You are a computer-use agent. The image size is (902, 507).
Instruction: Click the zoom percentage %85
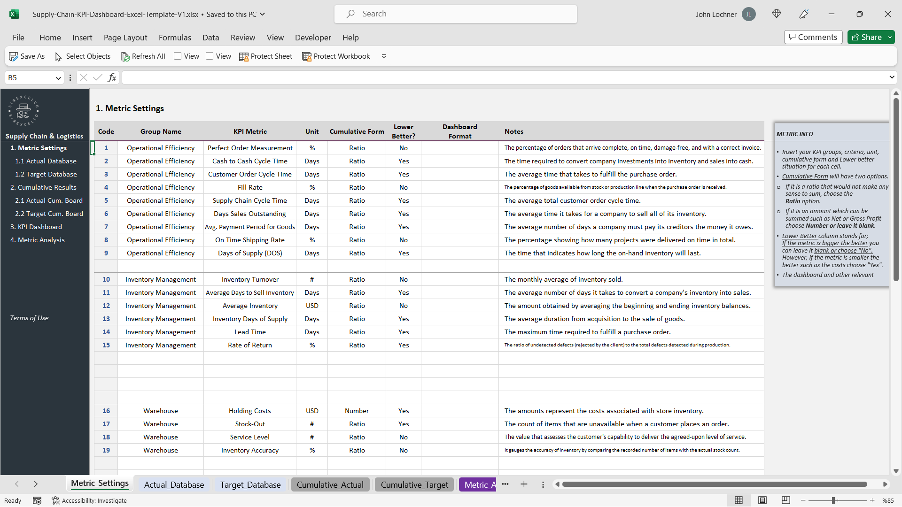click(888, 500)
